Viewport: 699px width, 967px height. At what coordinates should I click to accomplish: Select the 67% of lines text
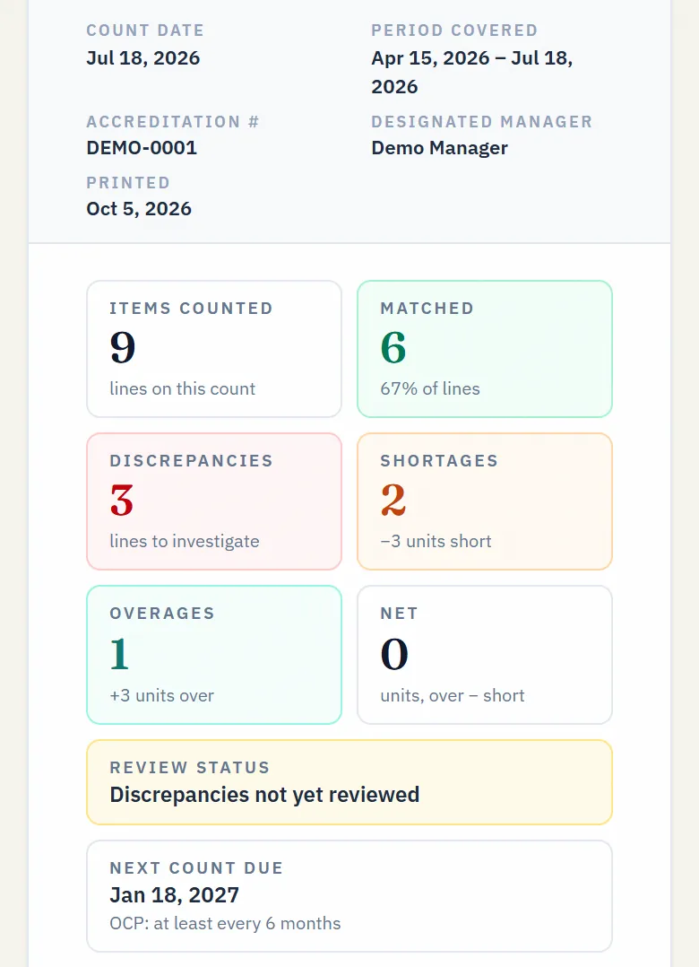[430, 388]
